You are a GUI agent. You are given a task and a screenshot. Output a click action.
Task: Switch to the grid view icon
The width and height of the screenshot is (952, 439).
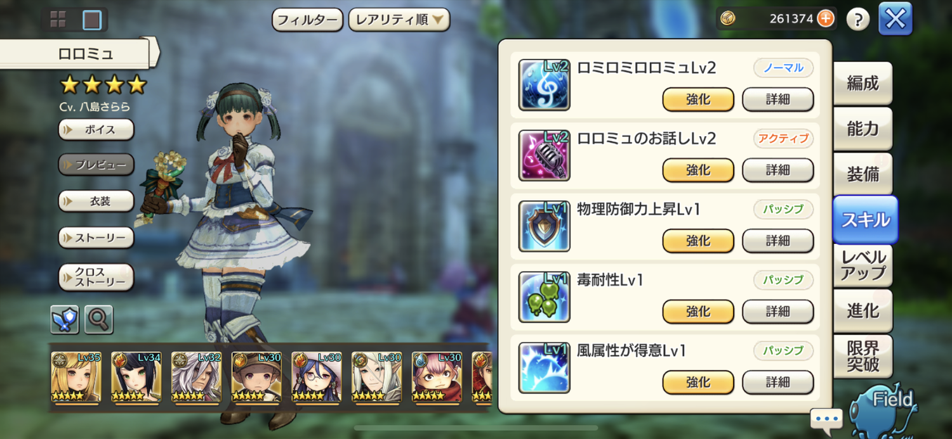[58, 20]
